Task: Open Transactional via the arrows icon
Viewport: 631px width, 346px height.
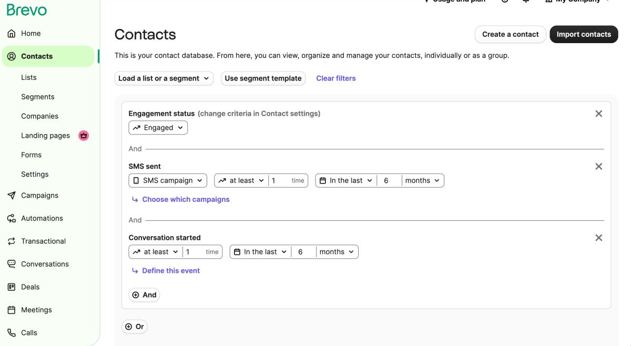Action: [x=12, y=241]
